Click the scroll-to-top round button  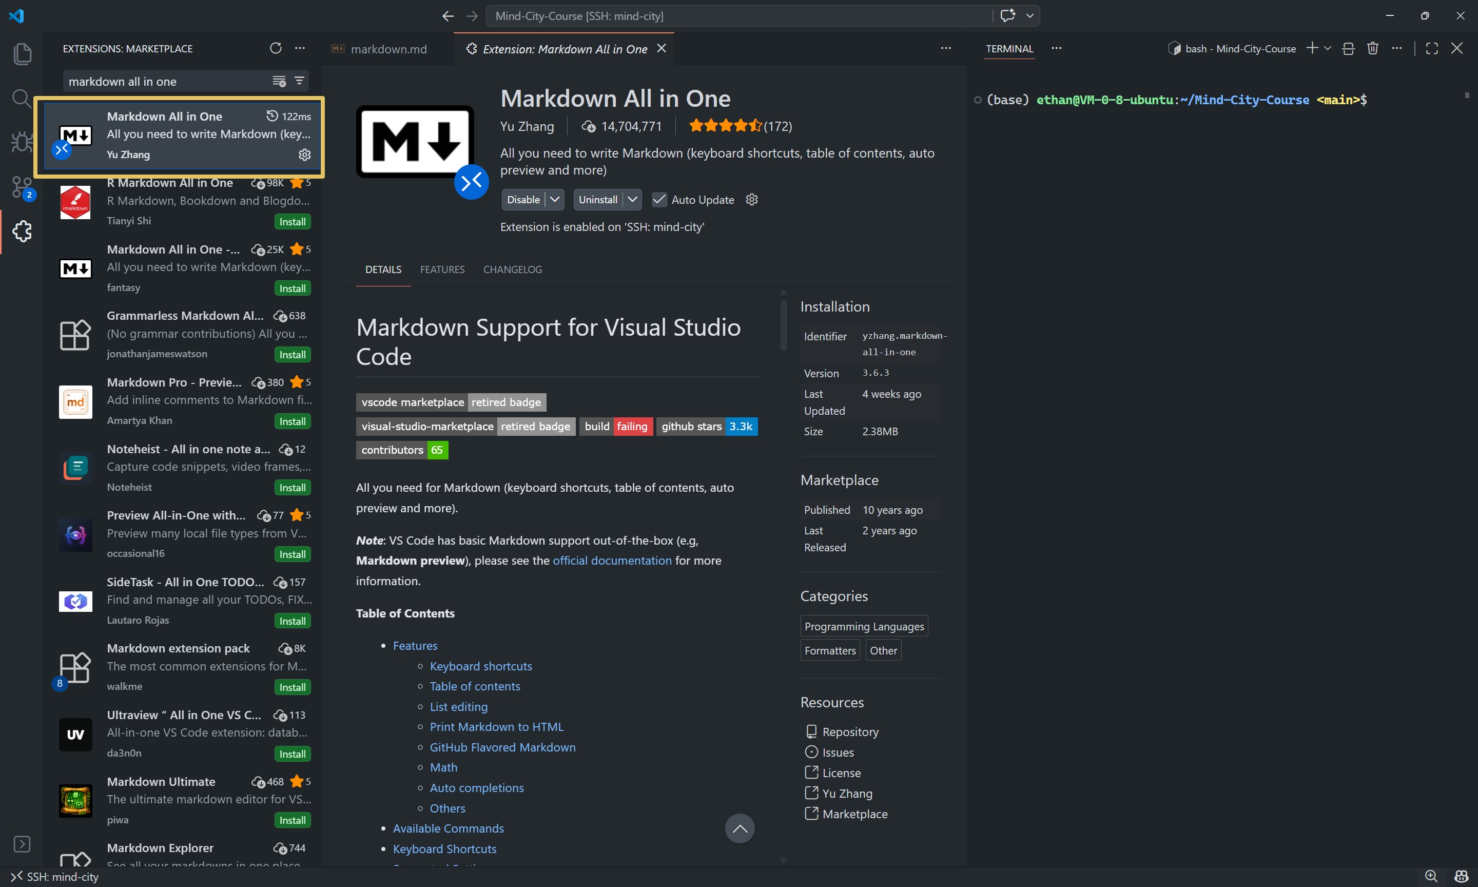click(740, 828)
